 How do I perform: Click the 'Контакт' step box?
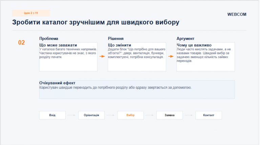pyautogui.click(x=209, y=115)
